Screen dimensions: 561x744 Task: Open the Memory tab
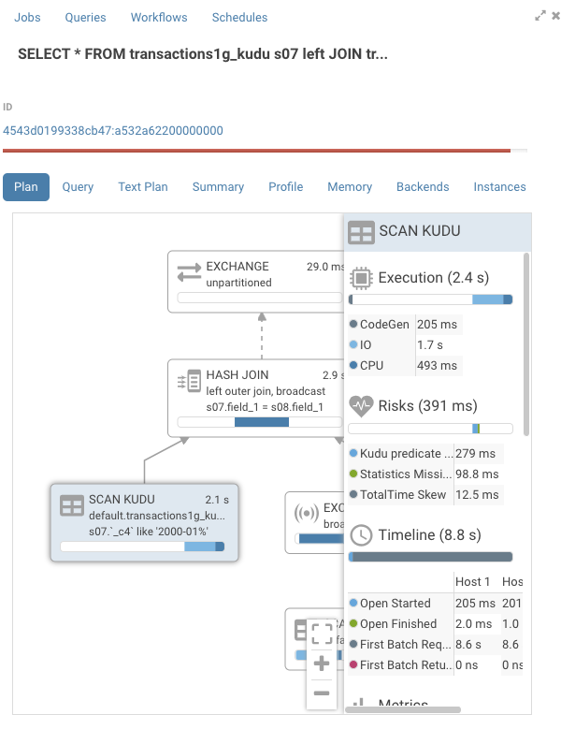[x=350, y=187]
